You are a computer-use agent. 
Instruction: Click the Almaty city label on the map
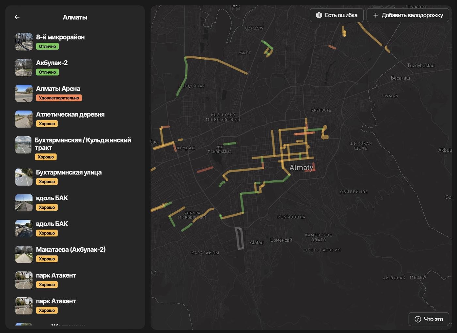pos(301,168)
